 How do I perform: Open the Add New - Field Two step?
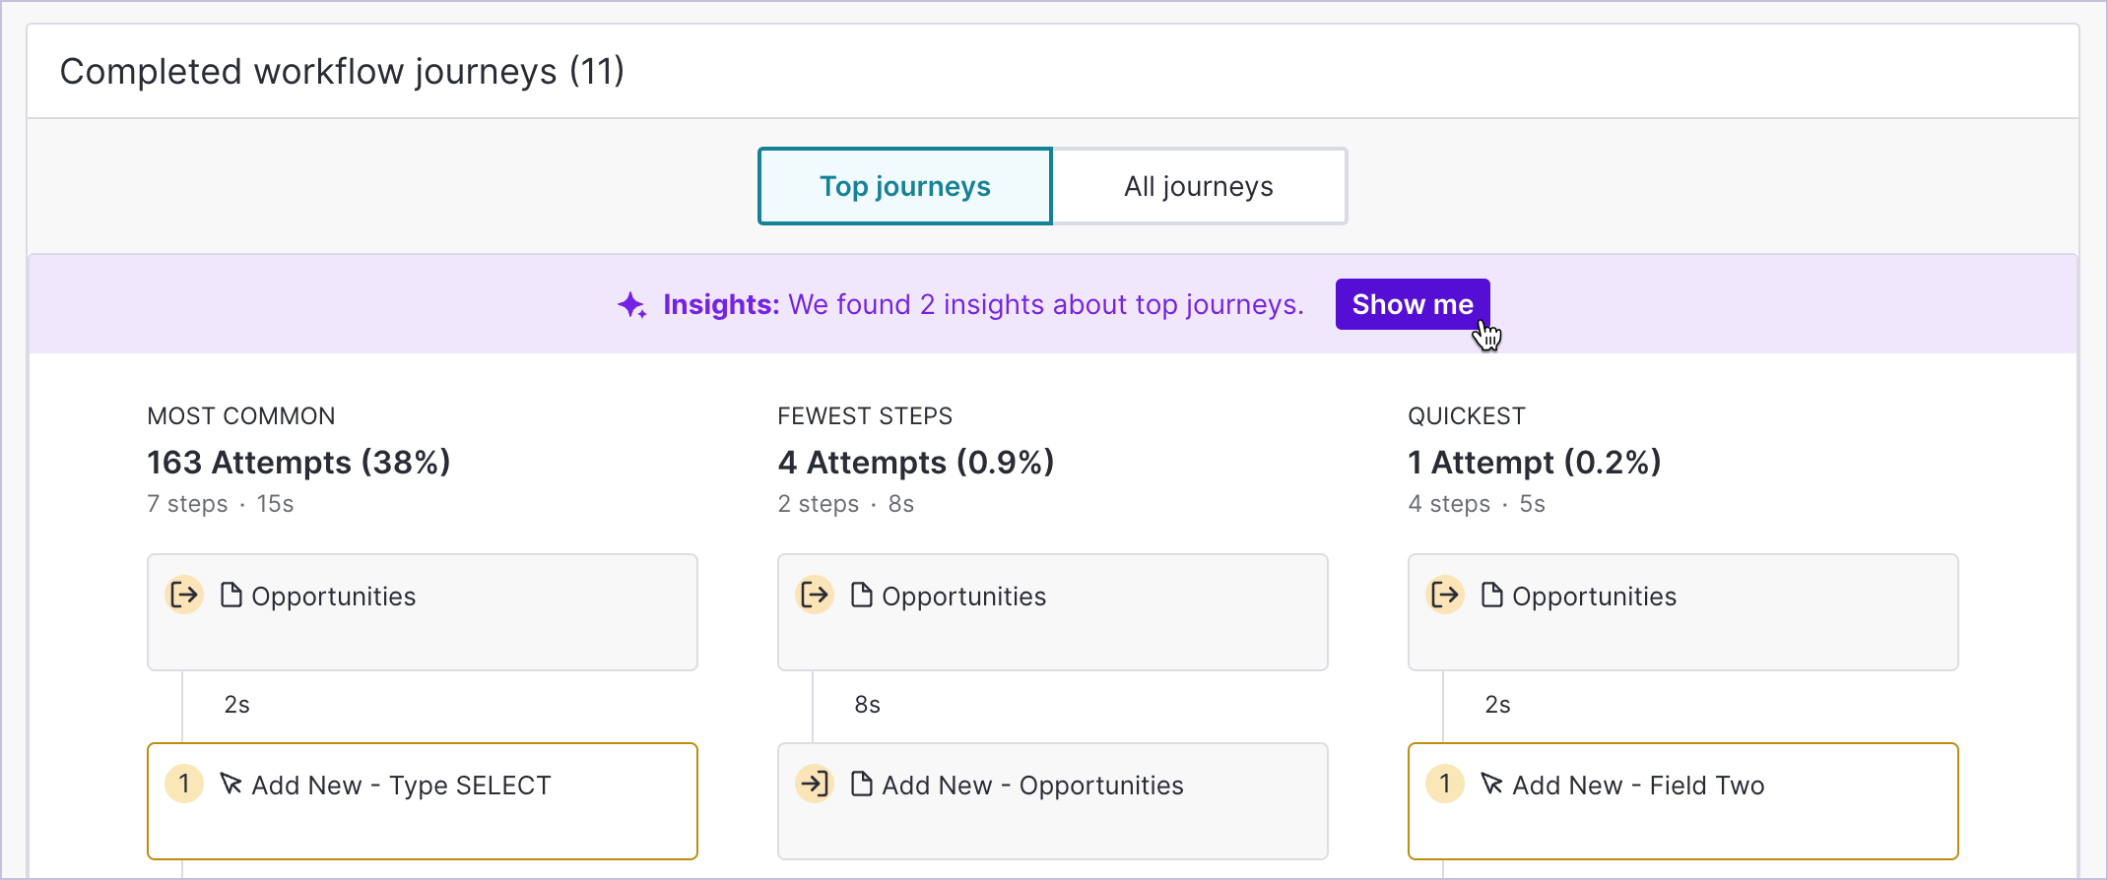(1683, 801)
